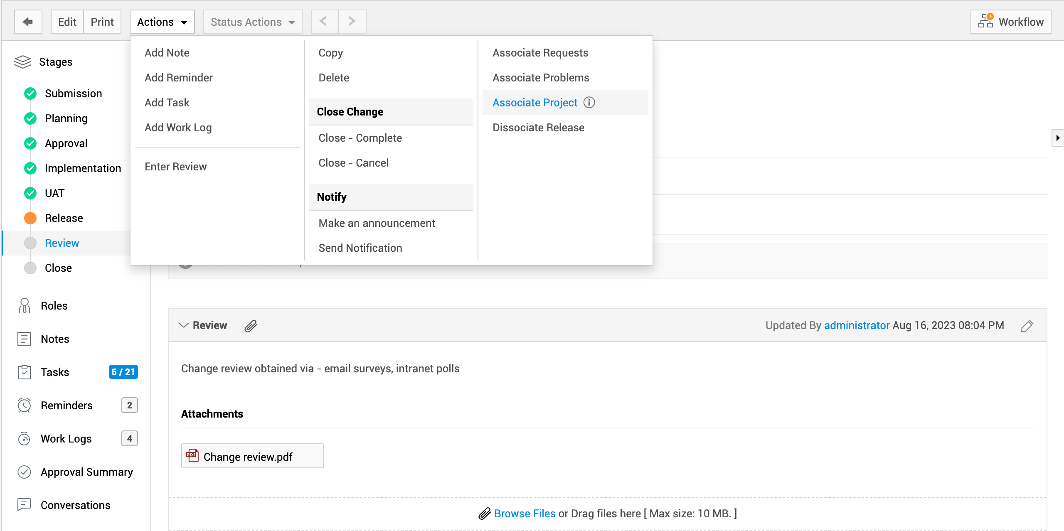Open the administrator user link

pyautogui.click(x=857, y=325)
